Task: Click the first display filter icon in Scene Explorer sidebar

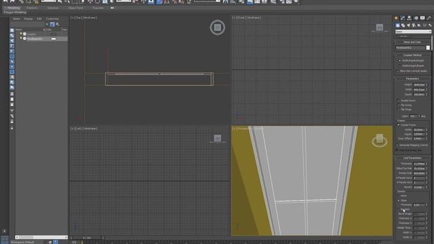Action: pos(12,30)
